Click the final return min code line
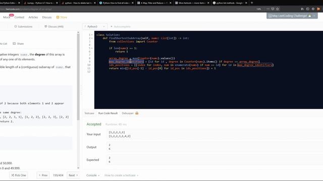Viewport: 323px width, 181px height. (163, 68)
